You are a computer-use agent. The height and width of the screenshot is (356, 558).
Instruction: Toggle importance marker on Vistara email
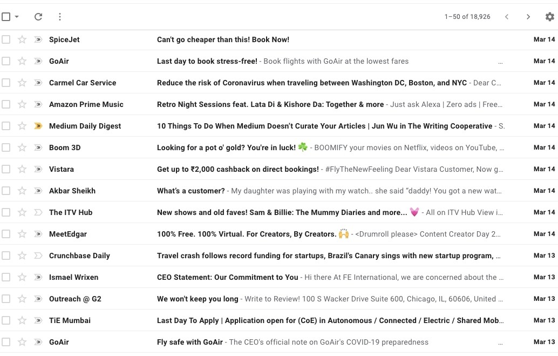(x=38, y=169)
